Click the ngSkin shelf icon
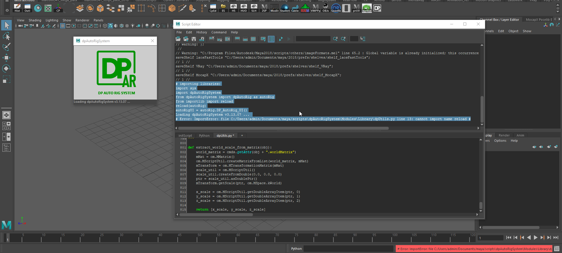The width and height of the screenshot is (562, 253). click(367, 8)
